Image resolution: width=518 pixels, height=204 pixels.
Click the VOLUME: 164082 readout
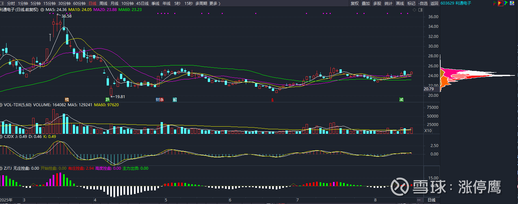(50, 105)
